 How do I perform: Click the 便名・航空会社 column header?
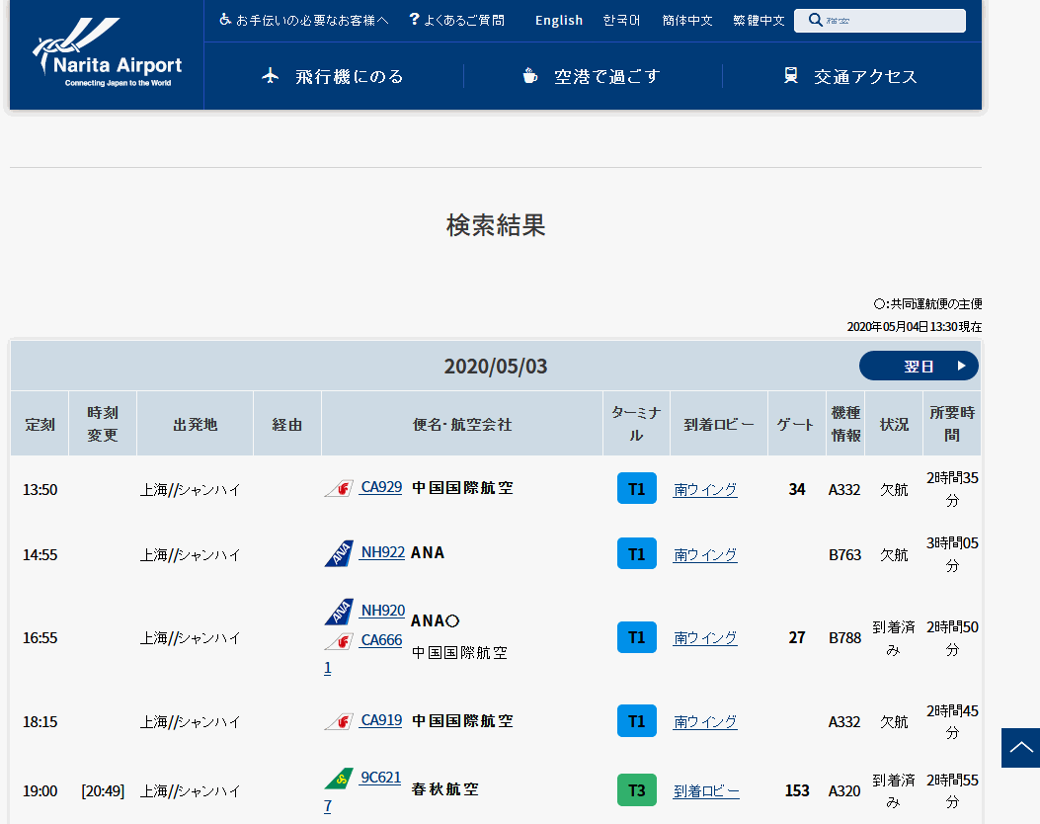(x=462, y=424)
